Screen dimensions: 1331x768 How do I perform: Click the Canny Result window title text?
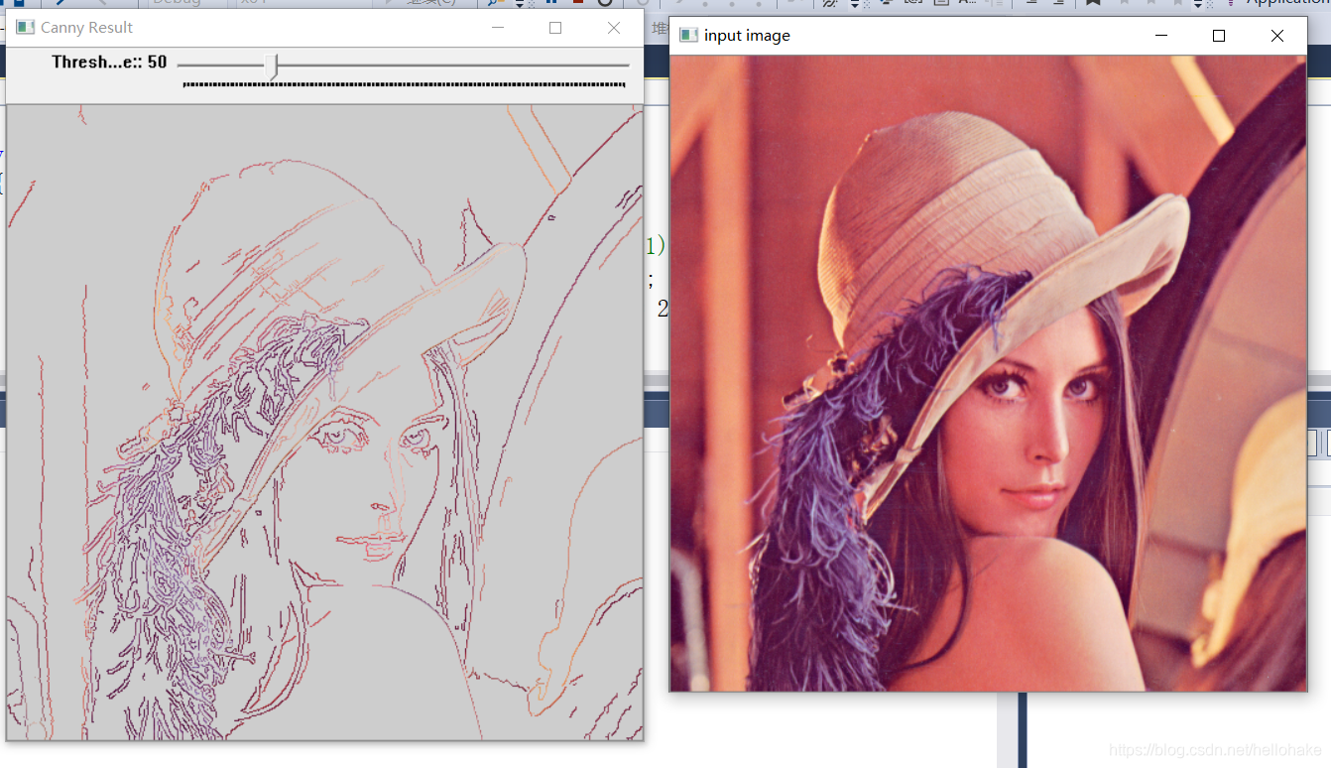pos(86,28)
